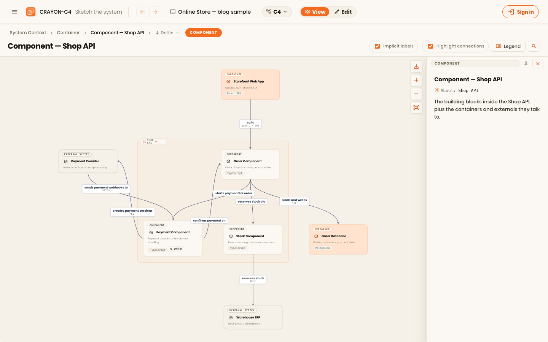Open the search magnifier button
The height and width of the screenshot is (342, 548).
click(x=534, y=46)
